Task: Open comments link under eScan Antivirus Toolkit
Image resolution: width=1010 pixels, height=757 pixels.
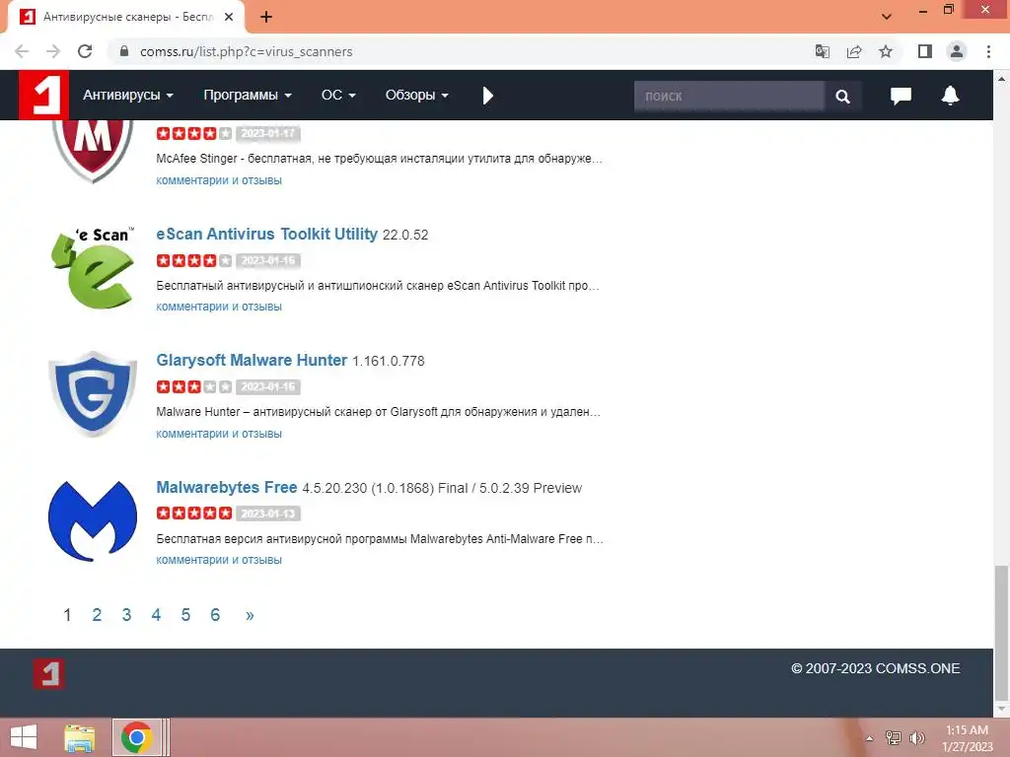Action: 219,307
